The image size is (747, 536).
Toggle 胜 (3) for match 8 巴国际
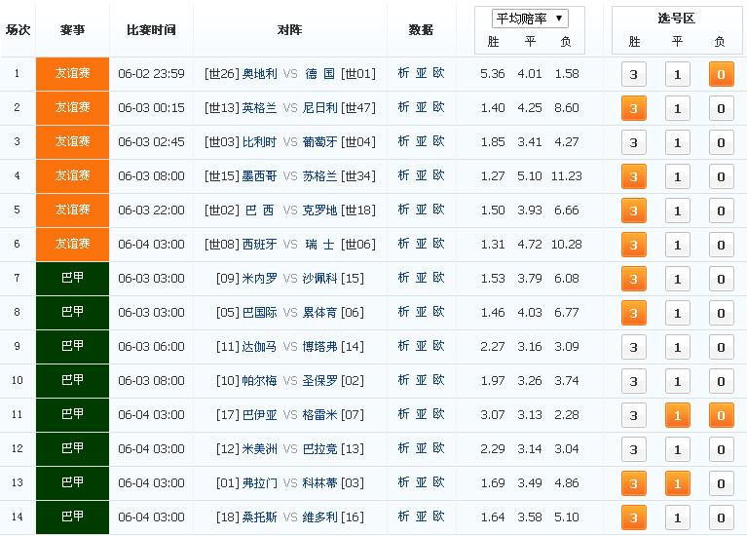634,313
